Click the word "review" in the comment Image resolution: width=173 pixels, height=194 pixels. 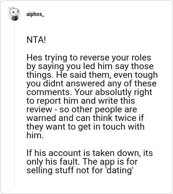[39, 110]
